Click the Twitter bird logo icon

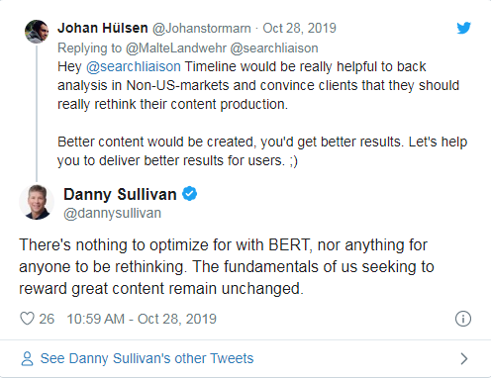(463, 28)
